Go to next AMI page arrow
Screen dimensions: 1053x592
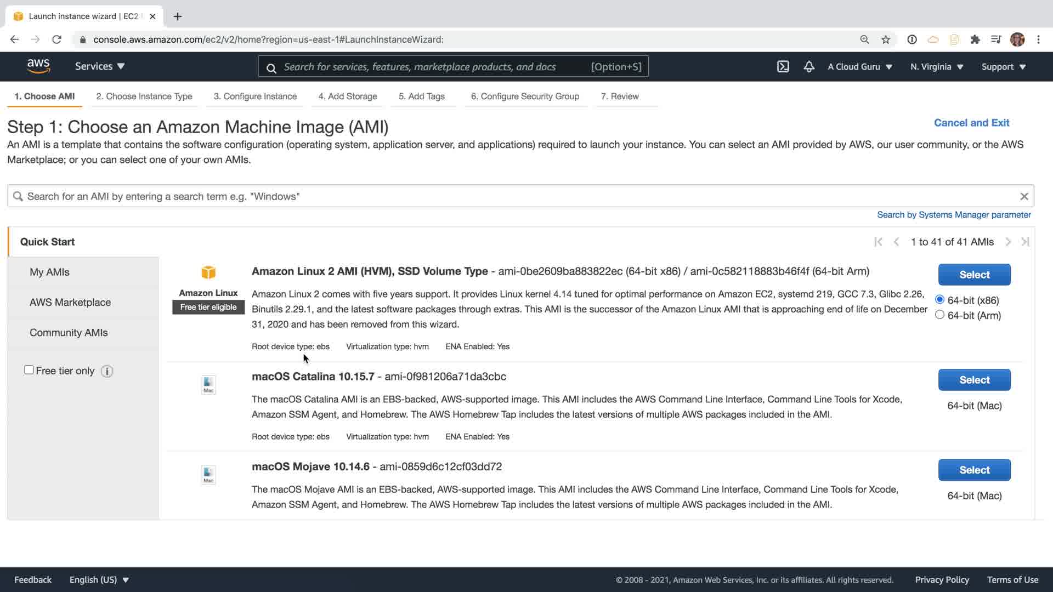pyautogui.click(x=1007, y=242)
